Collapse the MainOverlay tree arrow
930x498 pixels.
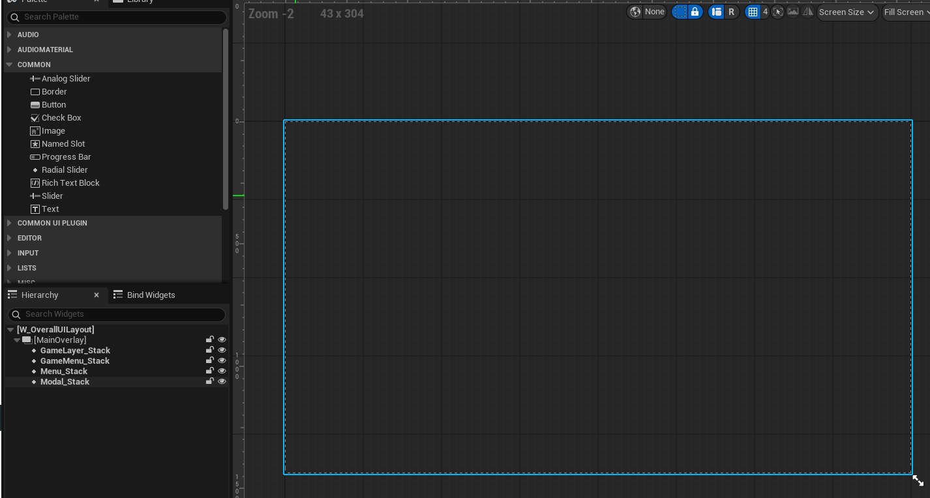[17, 340]
